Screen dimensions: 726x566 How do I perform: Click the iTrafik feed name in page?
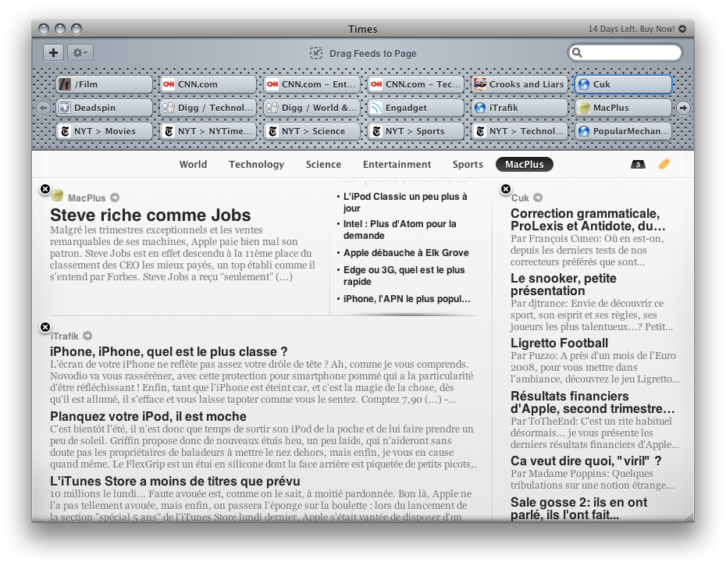click(x=64, y=336)
